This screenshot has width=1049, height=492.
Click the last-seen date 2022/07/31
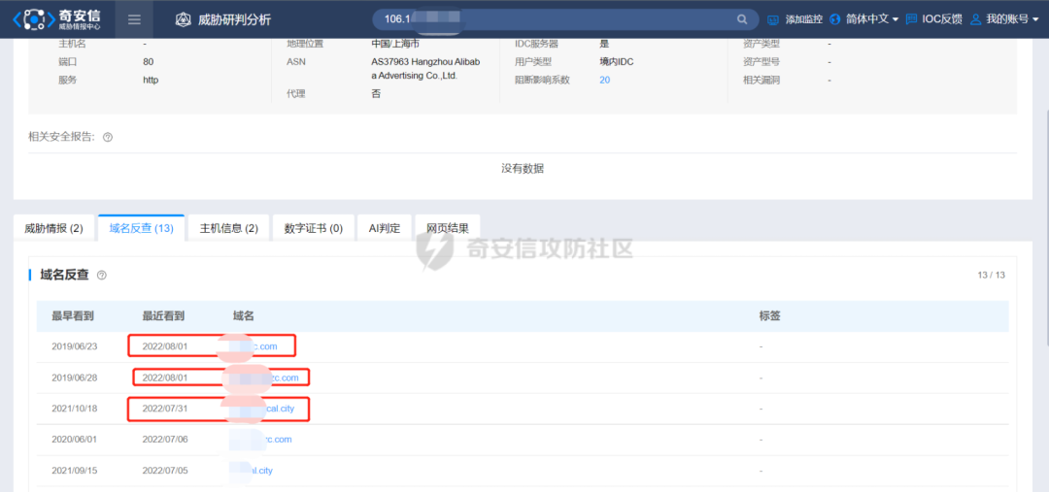pos(165,409)
